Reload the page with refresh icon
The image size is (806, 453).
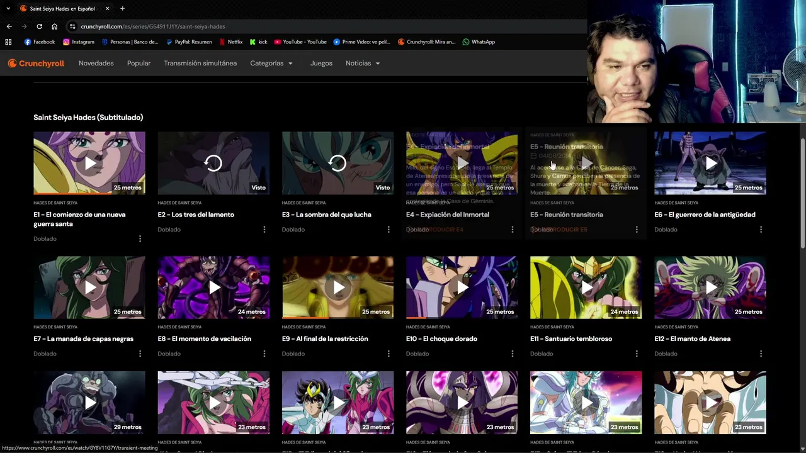tap(39, 26)
